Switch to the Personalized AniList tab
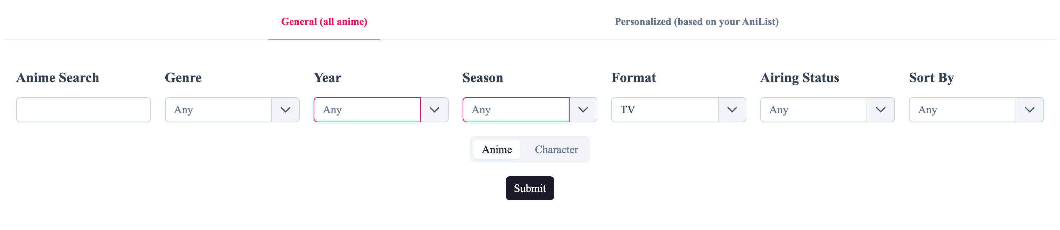Viewport: 1060px width, 230px height. [x=696, y=22]
